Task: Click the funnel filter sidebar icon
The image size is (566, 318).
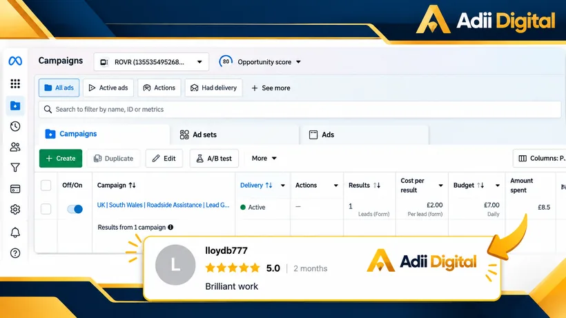Action: (15, 168)
